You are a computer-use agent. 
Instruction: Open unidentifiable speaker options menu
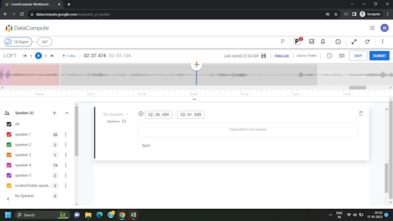click(x=66, y=185)
